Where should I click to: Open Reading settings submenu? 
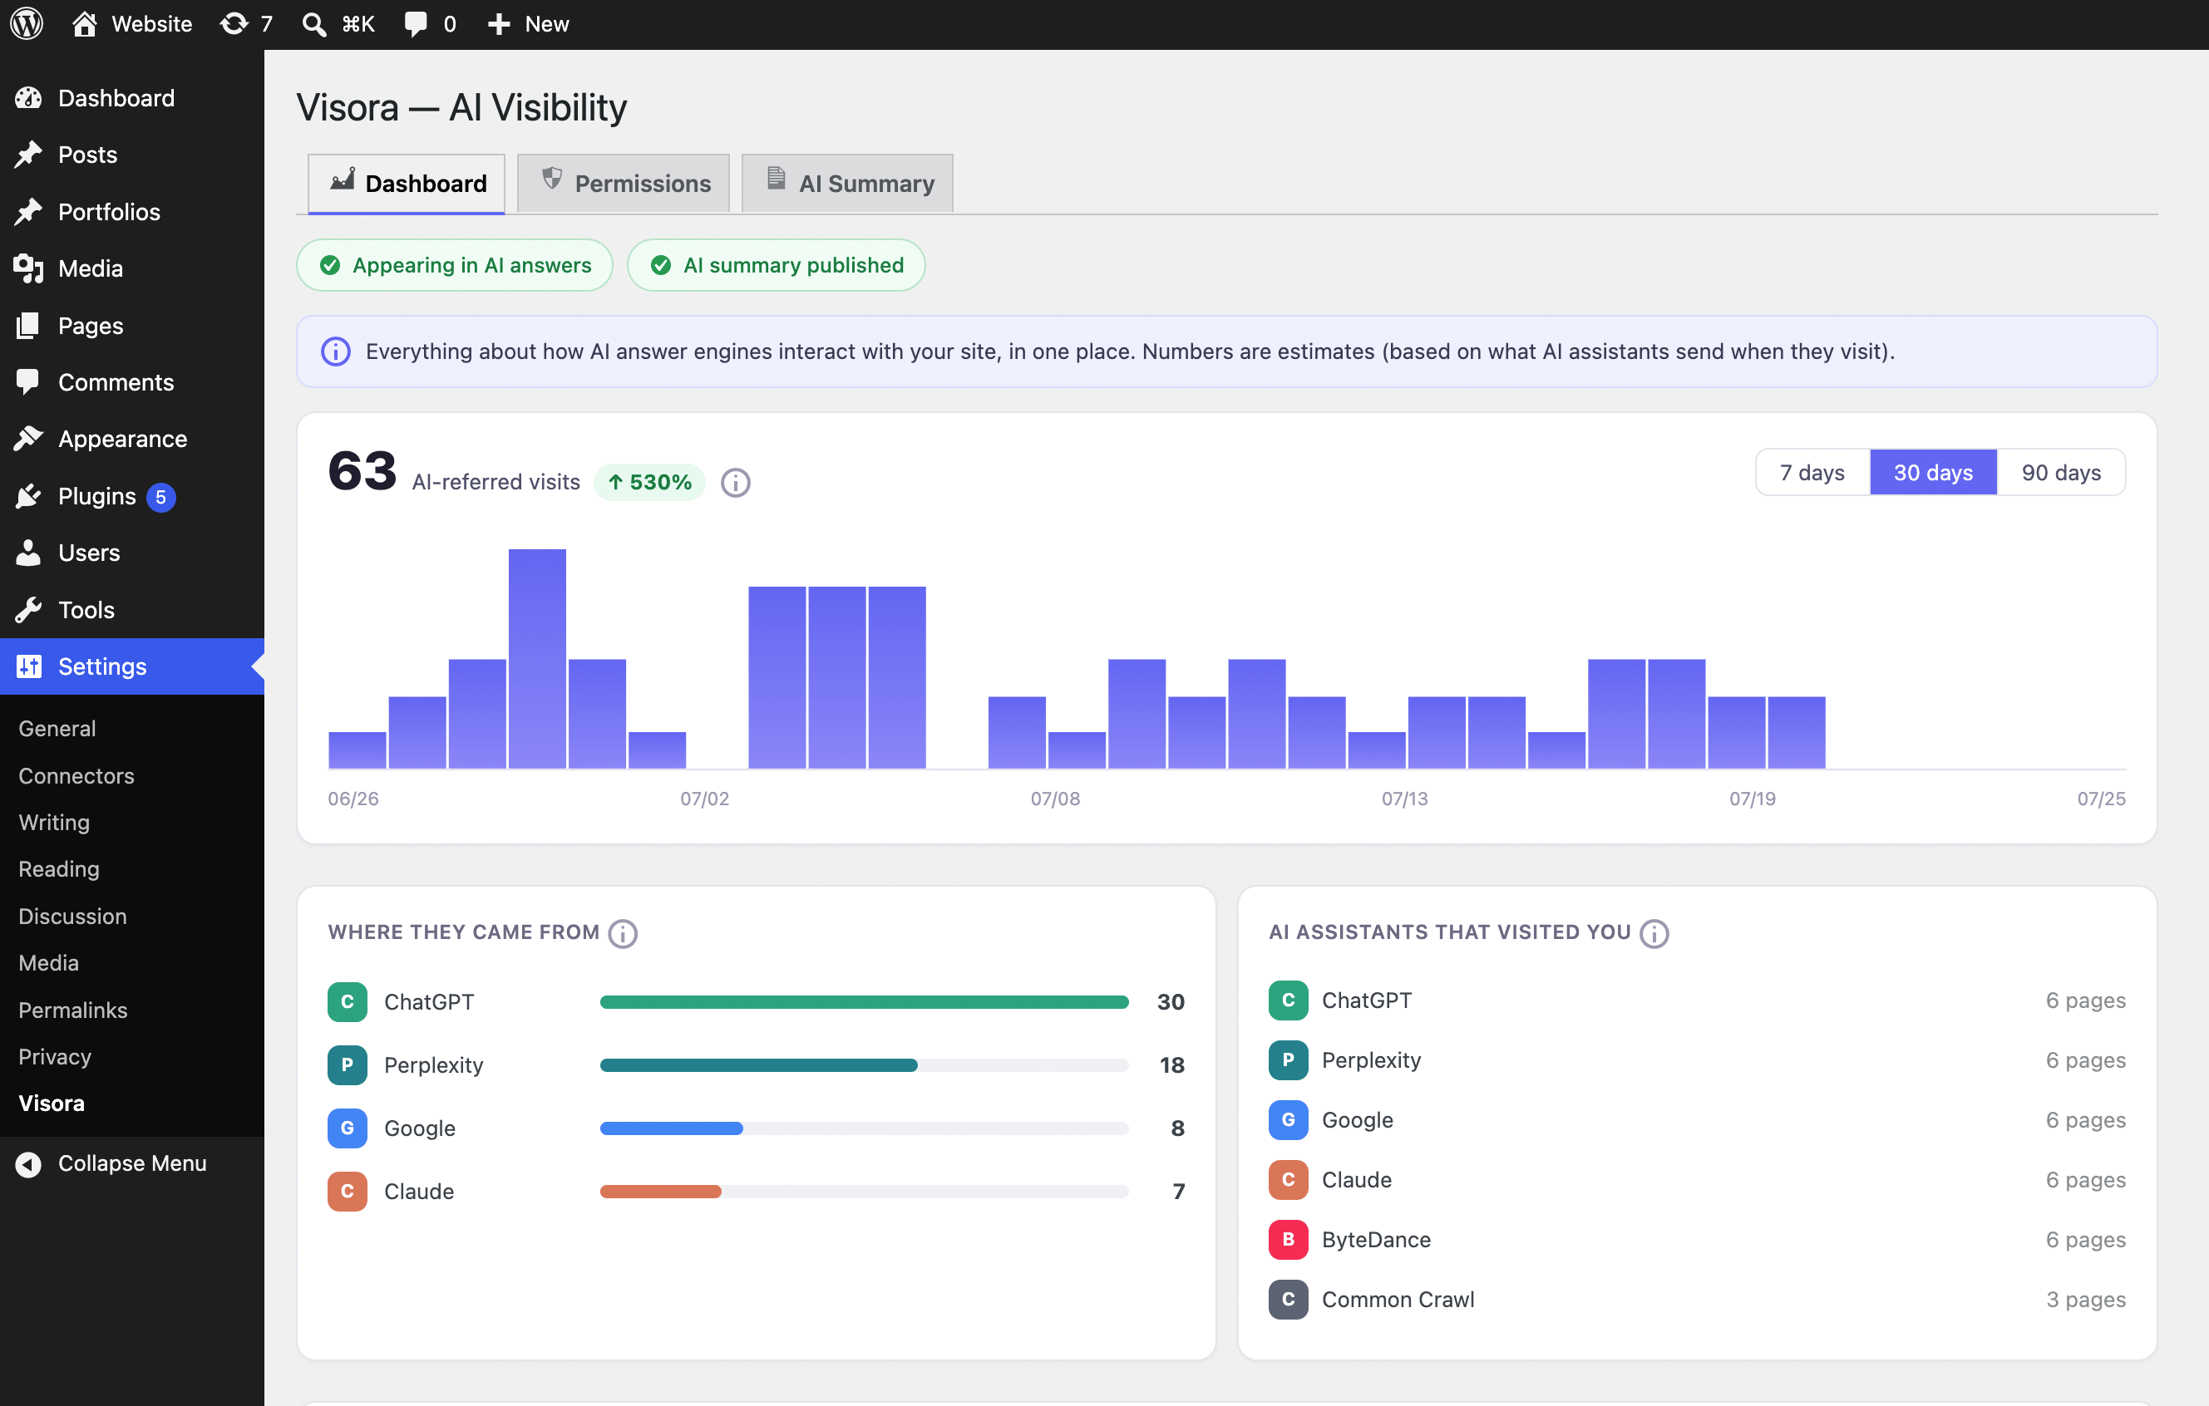point(59,869)
